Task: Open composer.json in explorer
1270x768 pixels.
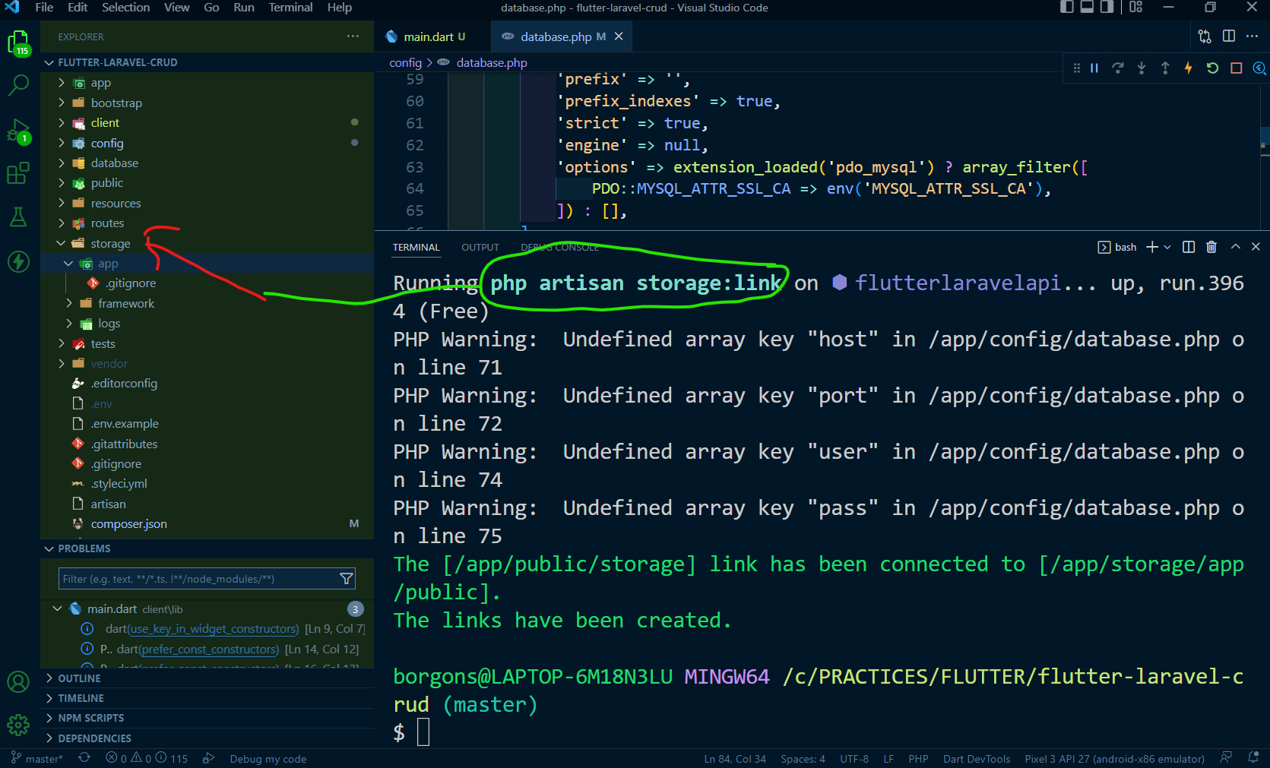Action: point(207,523)
